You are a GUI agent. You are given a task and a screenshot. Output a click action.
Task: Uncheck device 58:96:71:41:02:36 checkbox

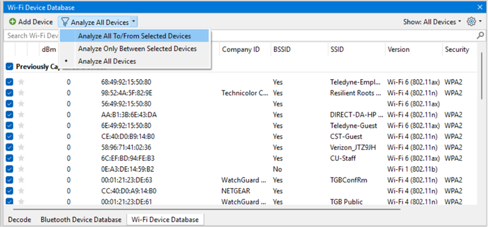point(9,147)
